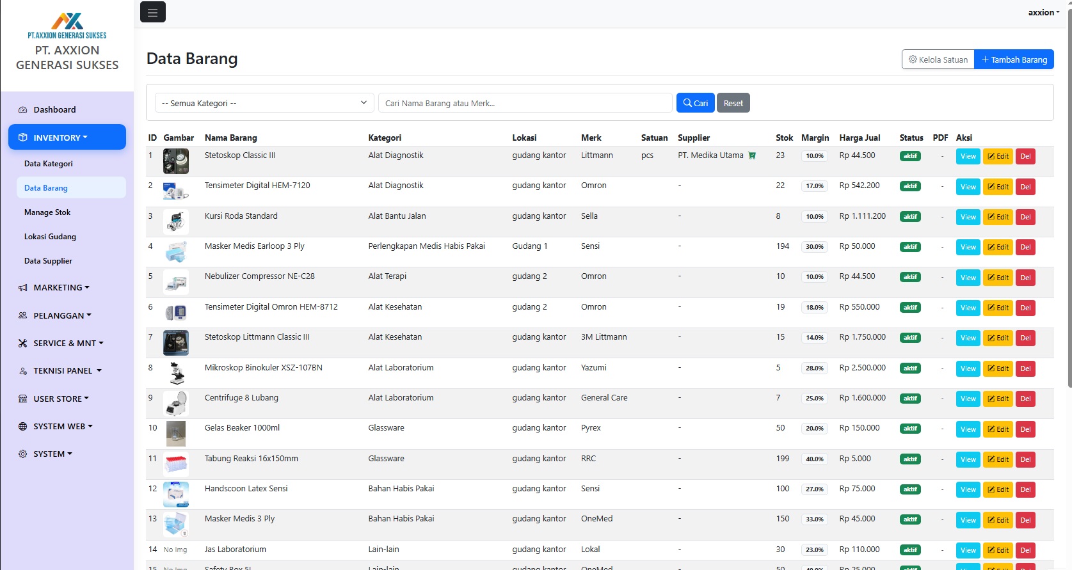1072x570 pixels.
Task: Collapse the INVENTORY sidebar menu
Action: pyautogui.click(x=67, y=137)
